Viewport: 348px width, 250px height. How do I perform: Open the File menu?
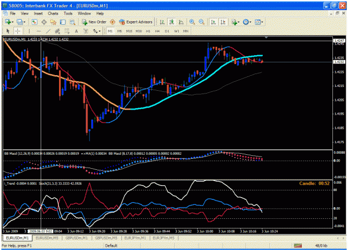click(13, 13)
